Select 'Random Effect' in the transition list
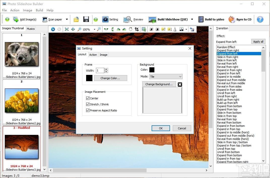The width and height of the screenshot is (270, 178). [226, 47]
